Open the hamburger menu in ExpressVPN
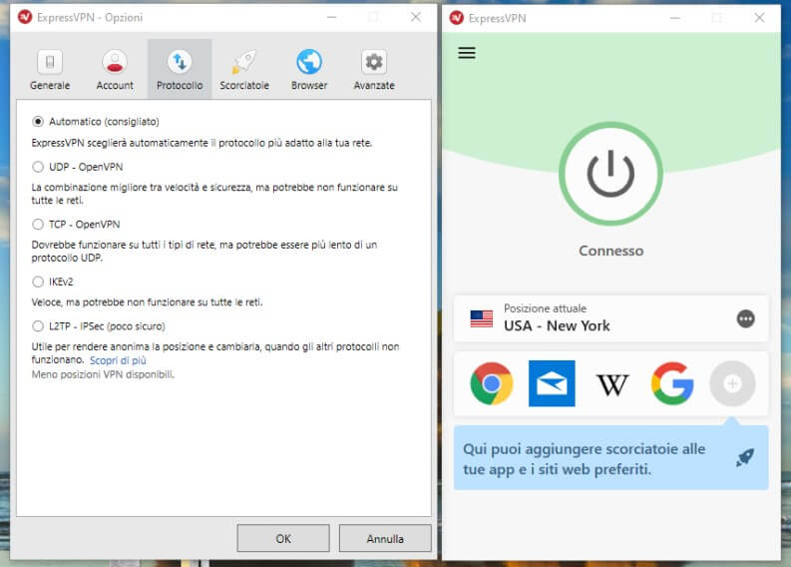Image resolution: width=791 pixels, height=567 pixels. (467, 53)
